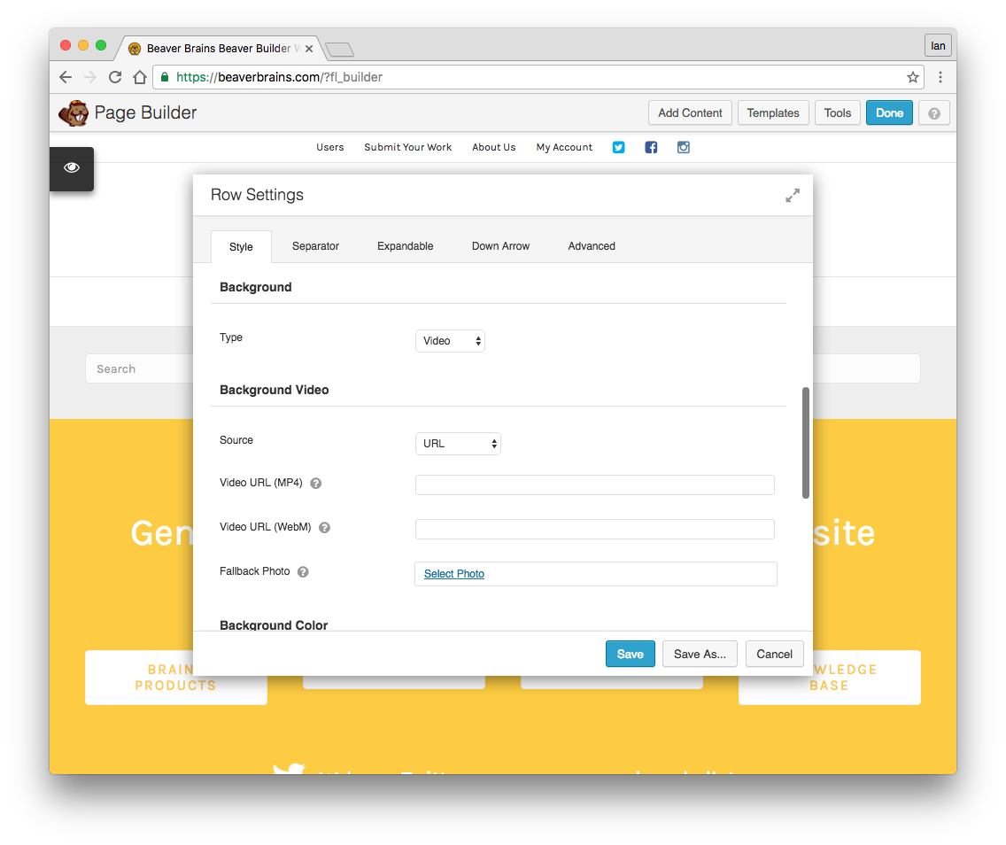
Task: Show help for Fallback Photo
Action: tap(303, 571)
